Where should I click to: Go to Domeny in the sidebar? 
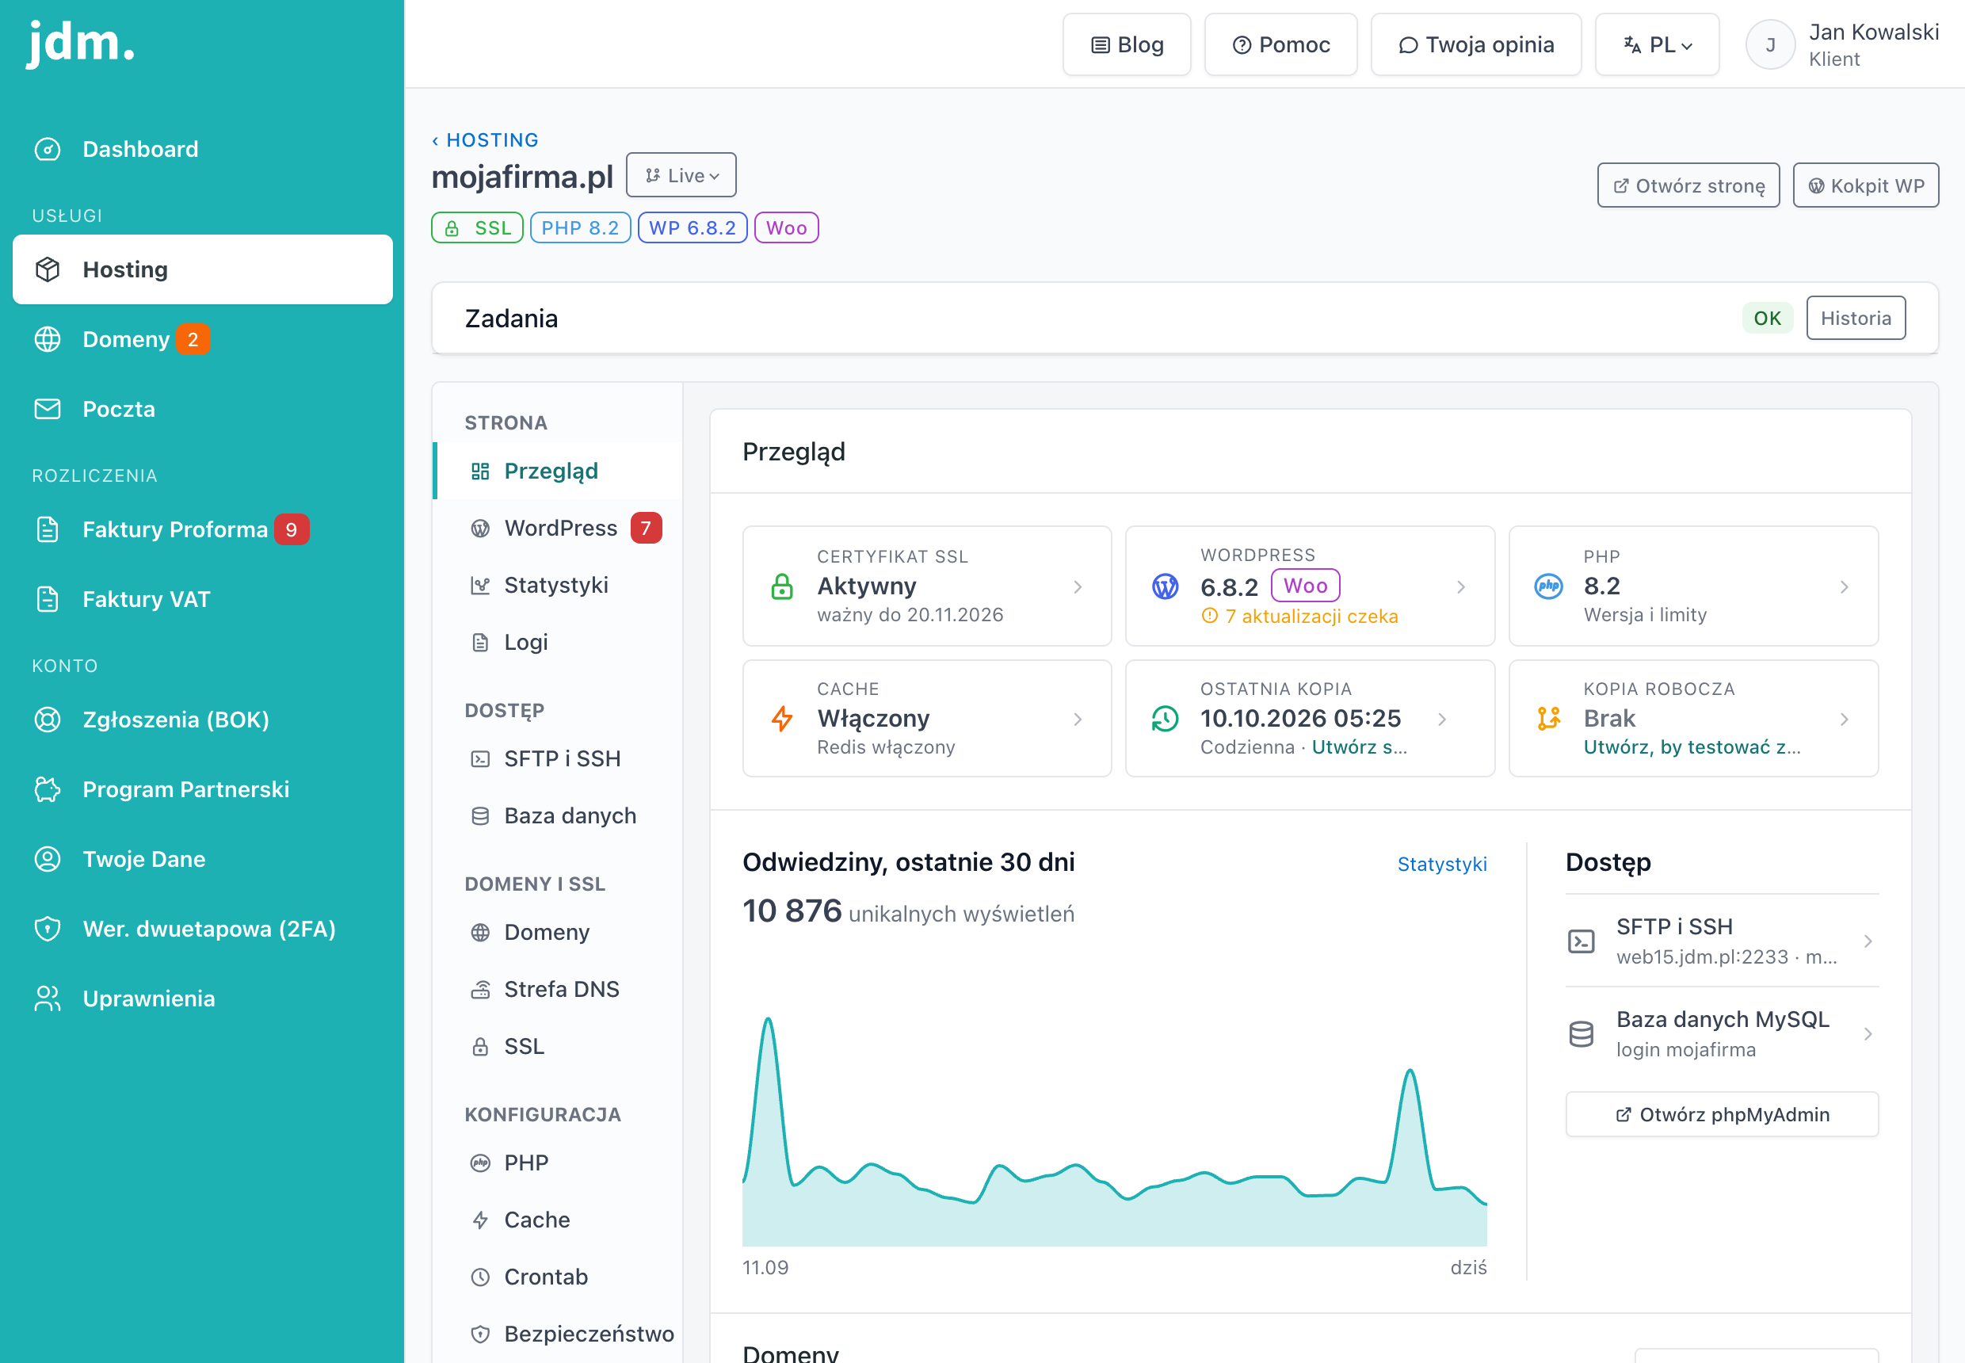[x=202, y=339]
